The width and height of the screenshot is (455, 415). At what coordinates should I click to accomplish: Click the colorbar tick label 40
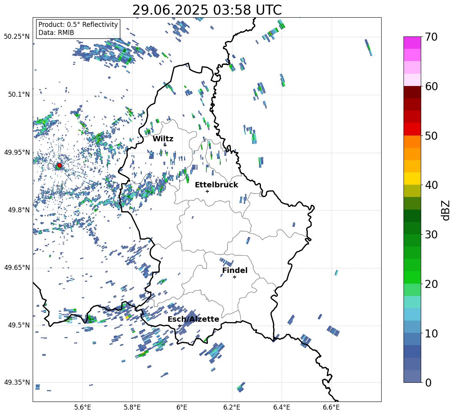click(x=431, y=185)
